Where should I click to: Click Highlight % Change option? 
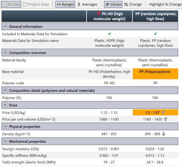tap(165, 4)
